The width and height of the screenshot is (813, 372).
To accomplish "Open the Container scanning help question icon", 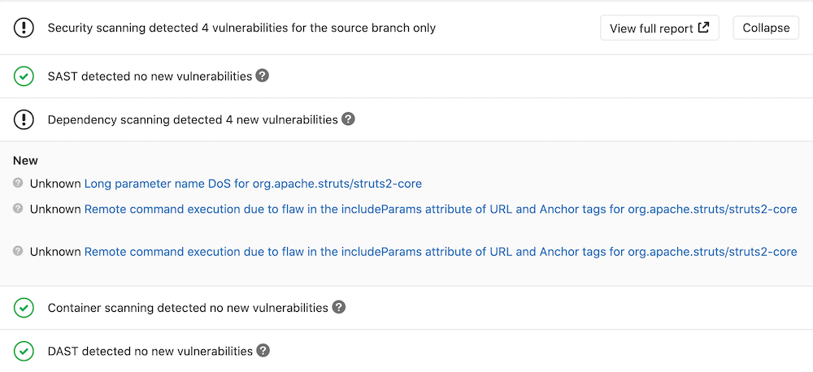I will point(339,308).
